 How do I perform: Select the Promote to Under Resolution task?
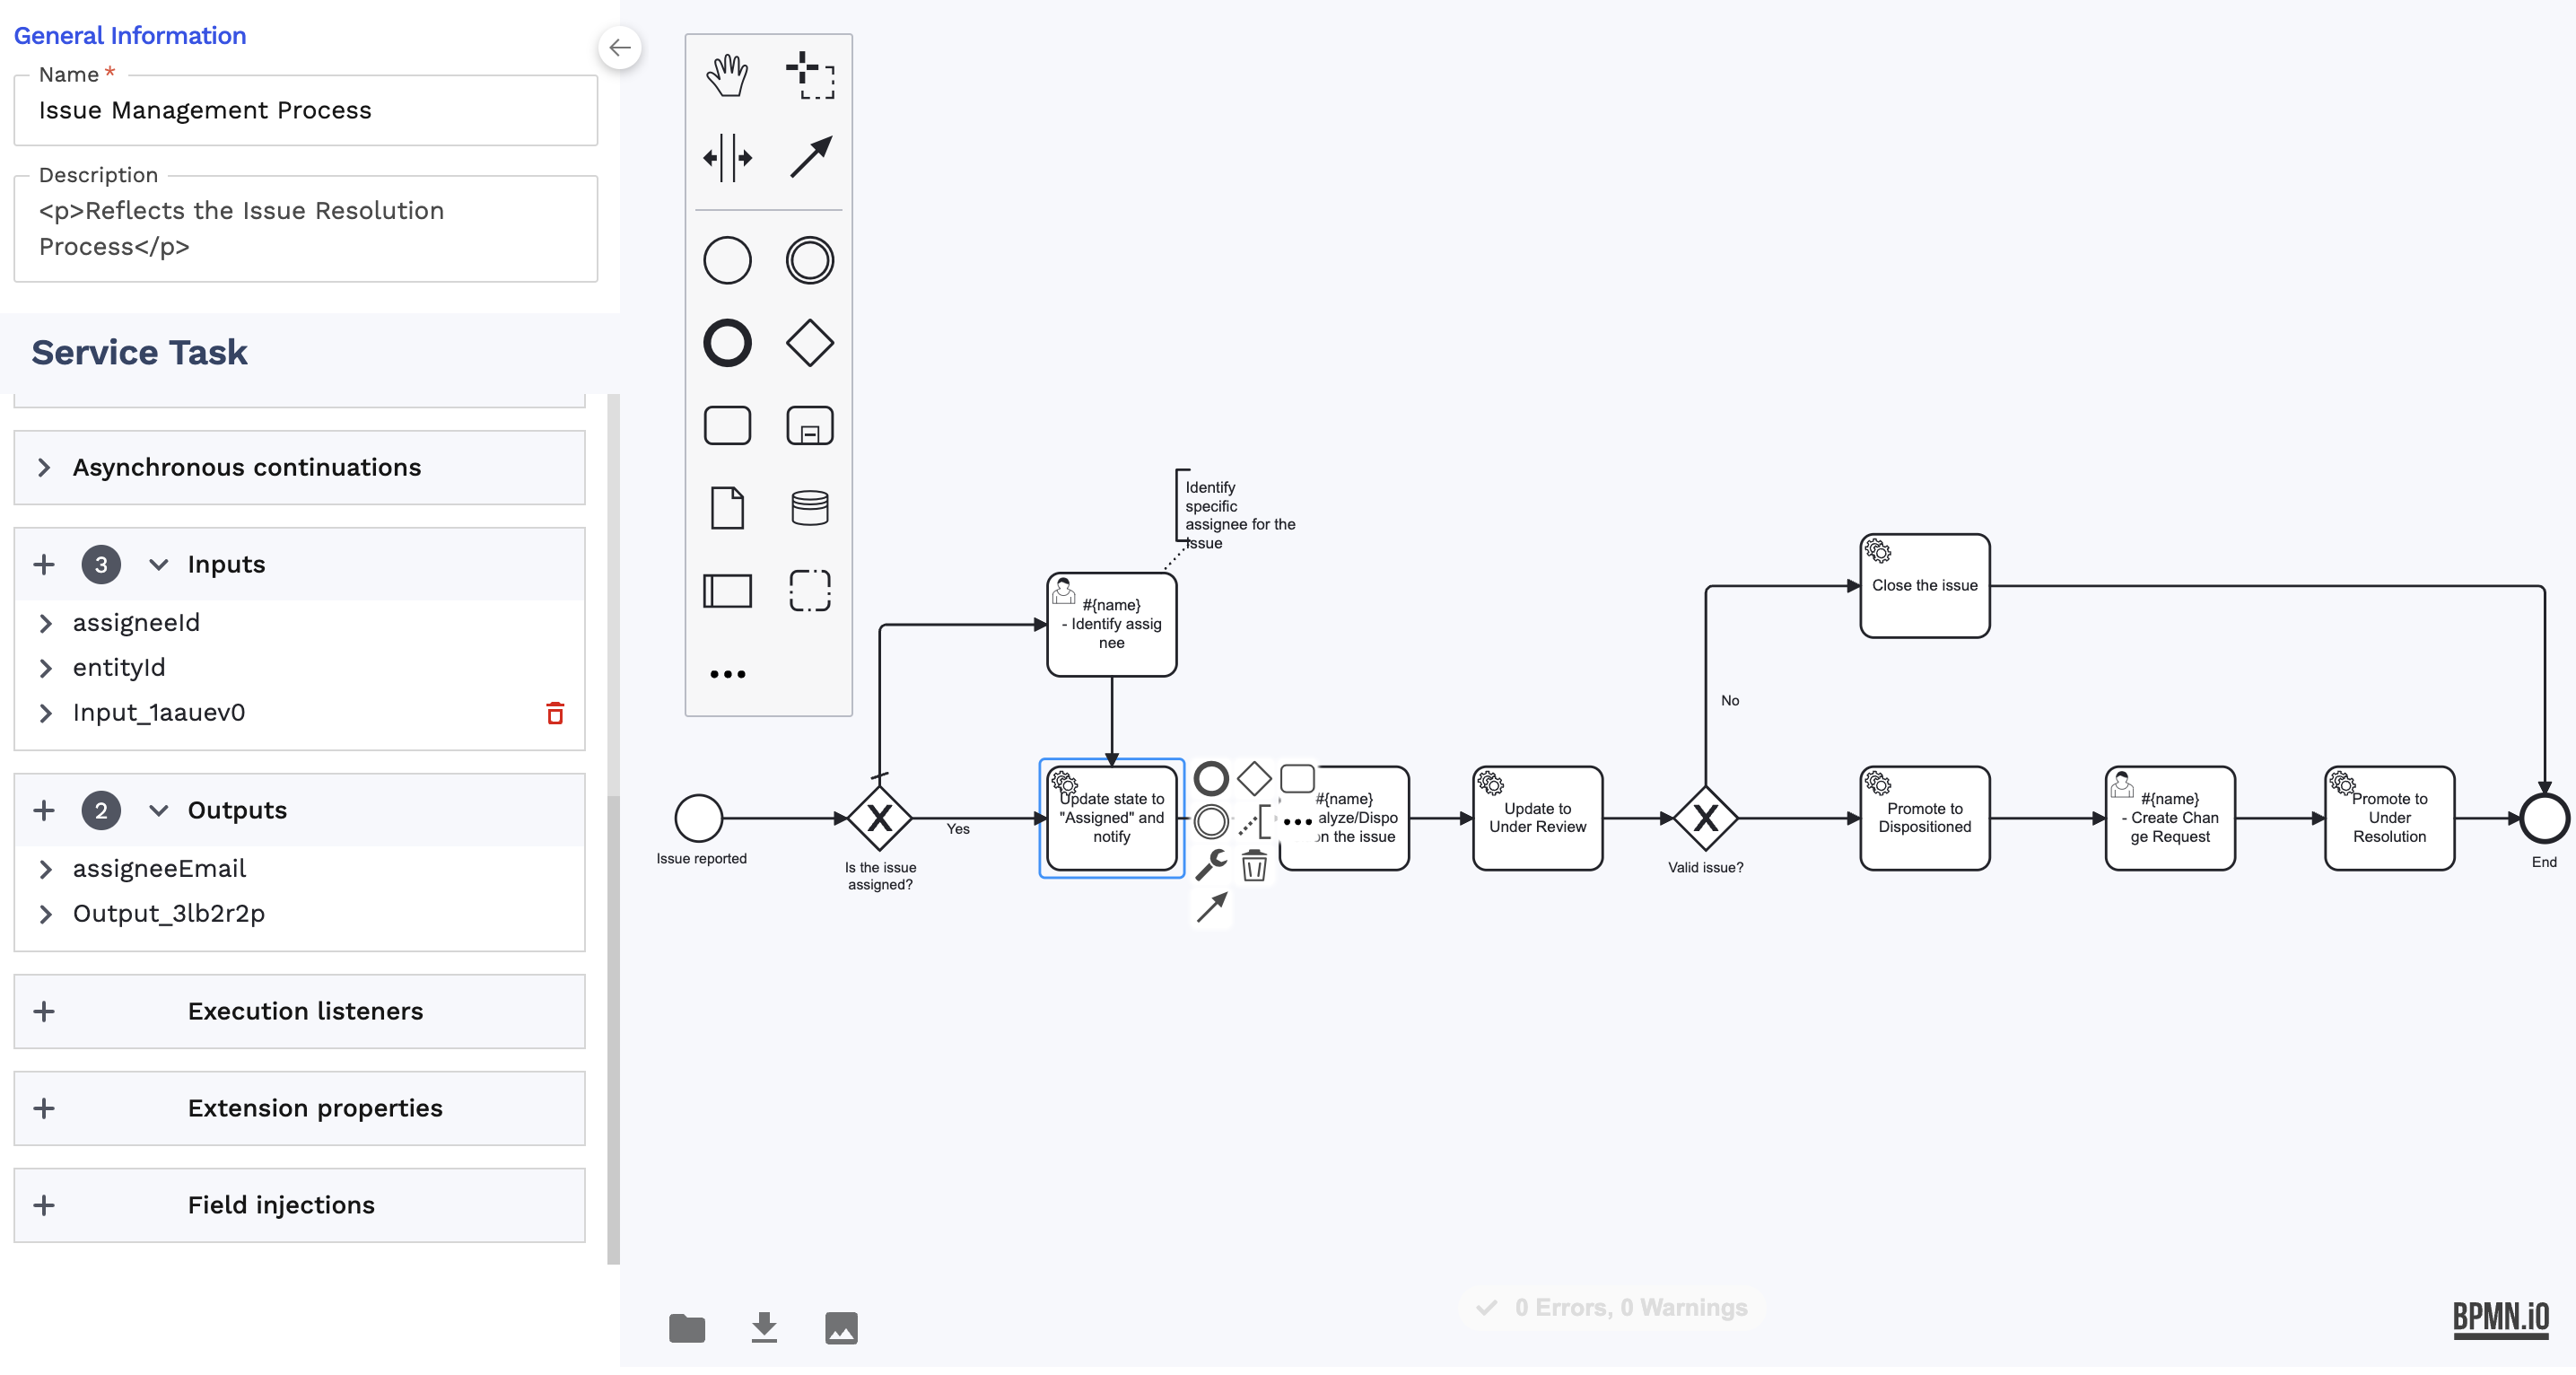tap(2390, 818)
